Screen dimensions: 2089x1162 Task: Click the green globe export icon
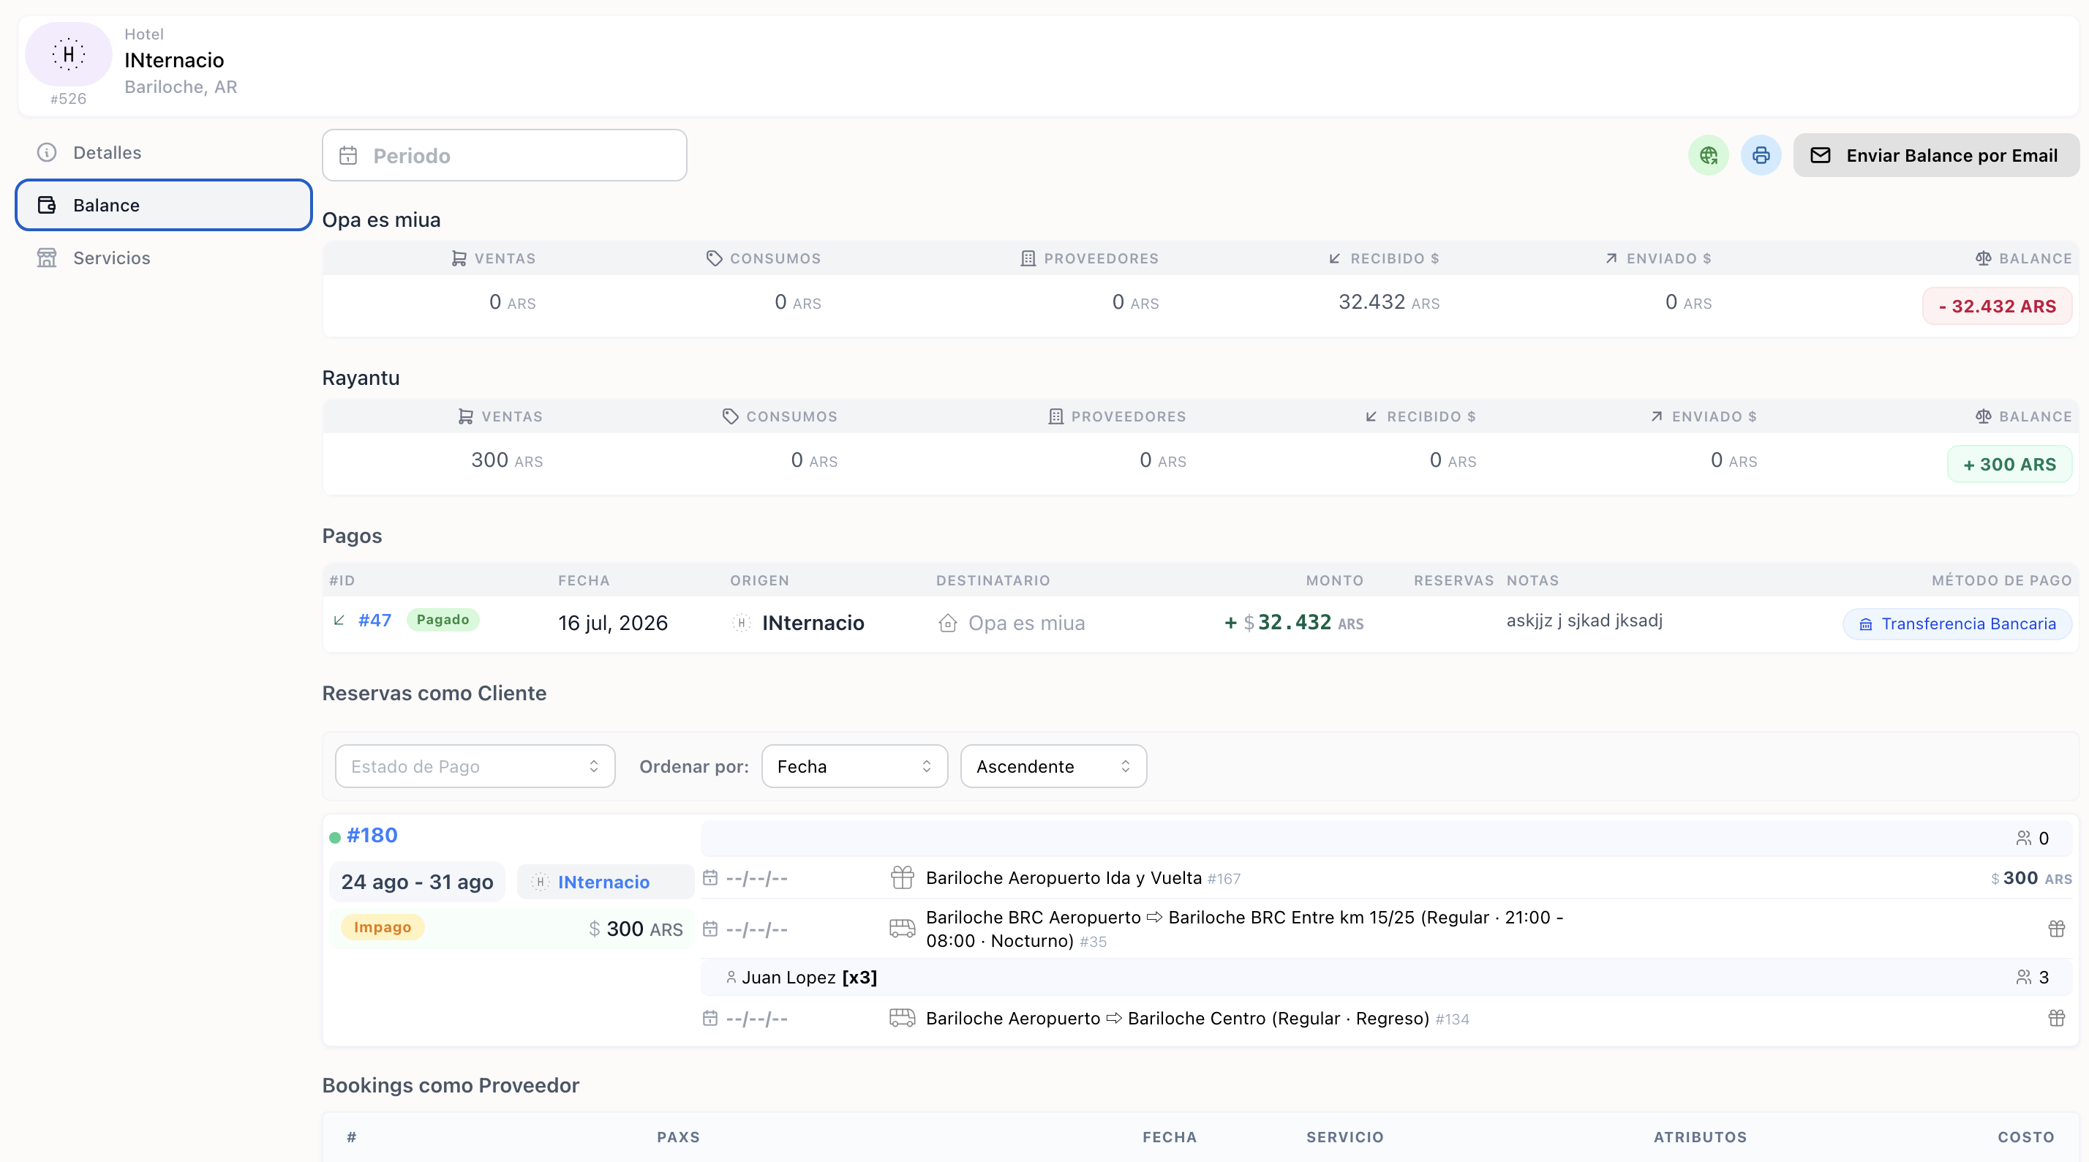(1708, 155)
